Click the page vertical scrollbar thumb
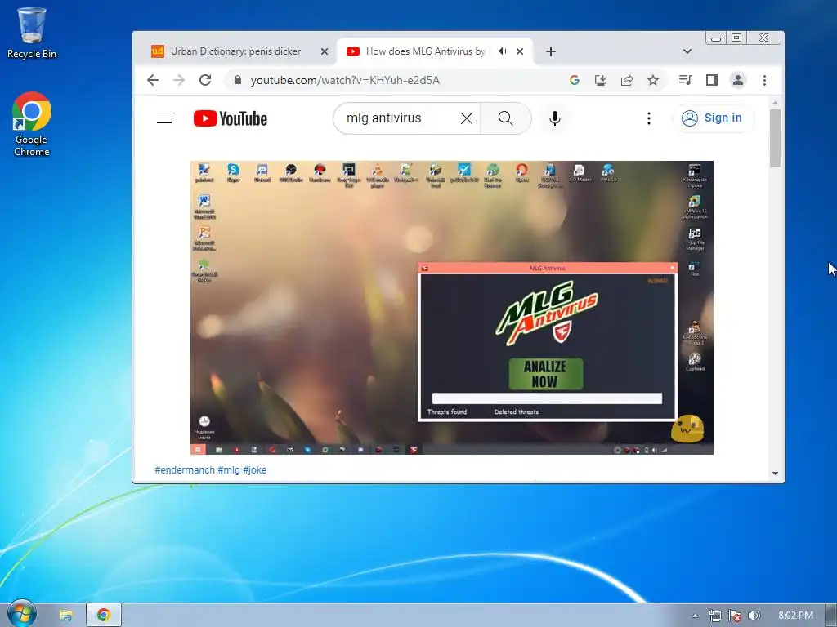The height and width of the screenshot is (627, 837). pyautogui.click(x=775, y=138)
